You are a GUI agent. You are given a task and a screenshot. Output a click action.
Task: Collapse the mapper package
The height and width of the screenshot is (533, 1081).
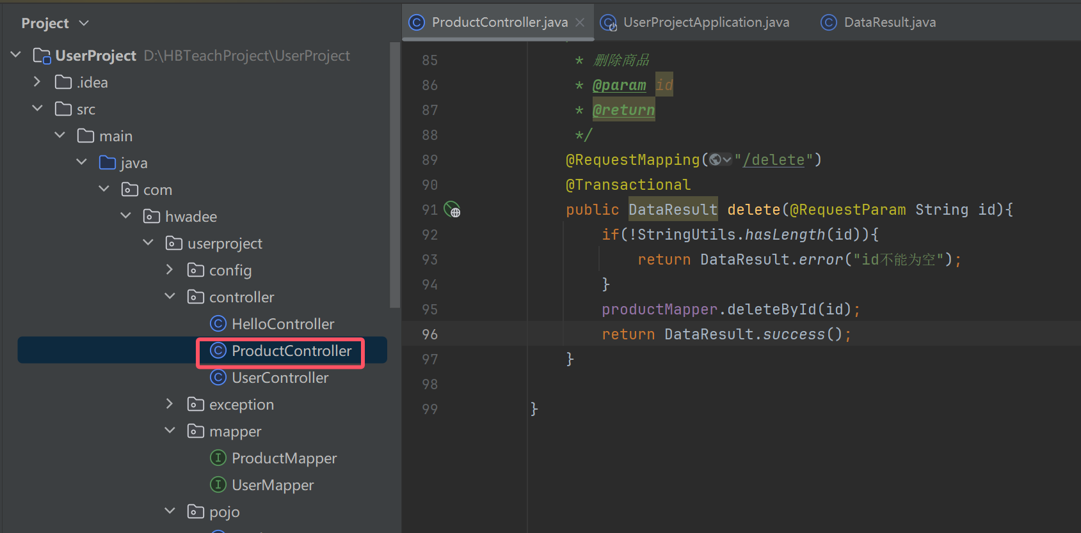170,431
